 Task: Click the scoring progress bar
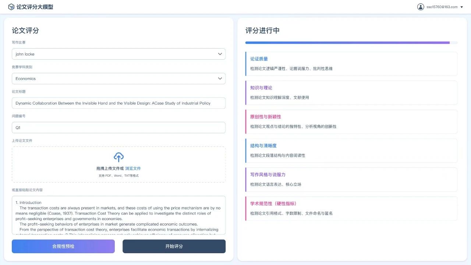pyautogui.click(x=351, y=43)
